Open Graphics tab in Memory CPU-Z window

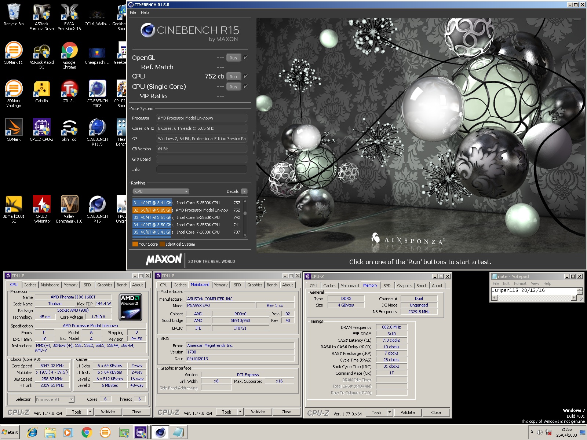[405, 286]
